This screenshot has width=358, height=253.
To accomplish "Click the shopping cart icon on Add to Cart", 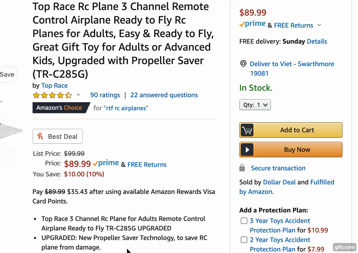I will (247, 130).
